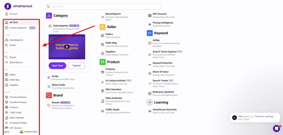
Task: Click the sidebar Suppliers icon
Action: pyautogui.click(x=7, y=85)
